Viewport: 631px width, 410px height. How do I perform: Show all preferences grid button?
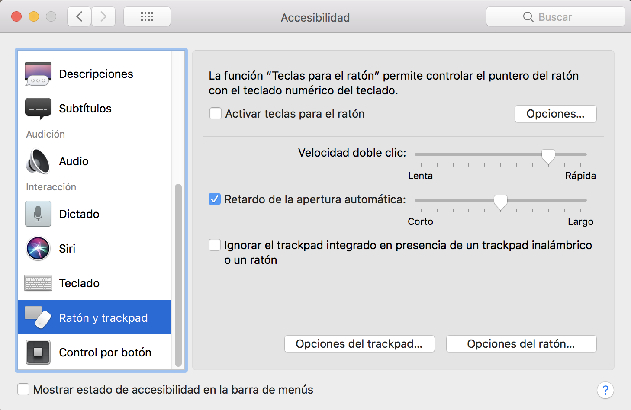(x=147, y=17)
